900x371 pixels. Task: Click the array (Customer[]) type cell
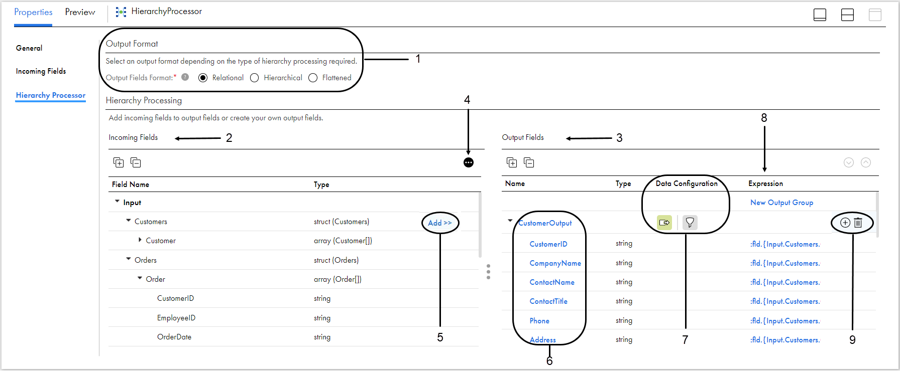tap(343, 241)
